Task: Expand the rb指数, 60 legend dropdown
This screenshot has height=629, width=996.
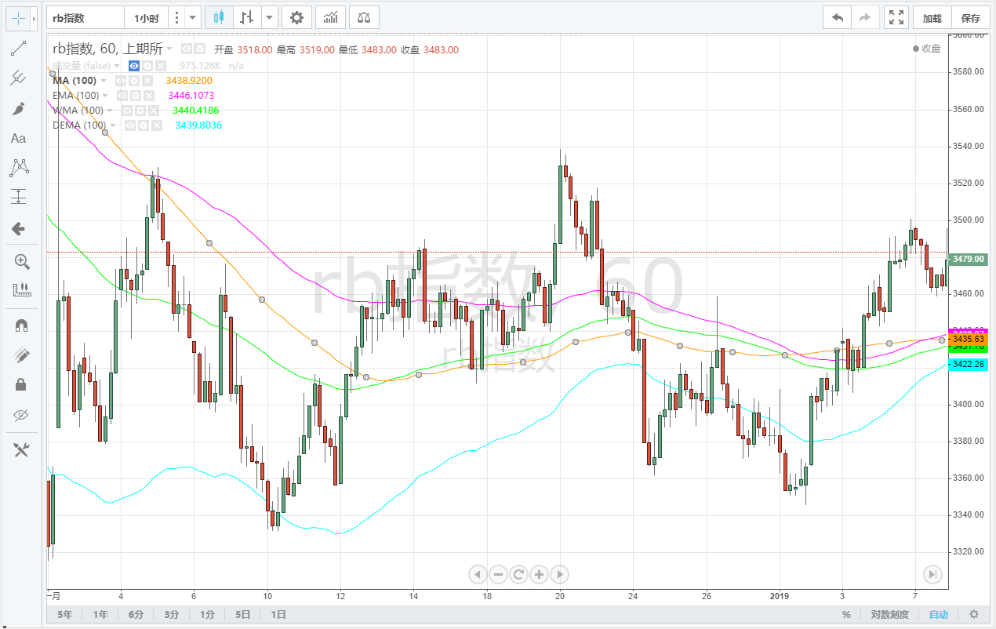Action: click(x=169, y=49)
